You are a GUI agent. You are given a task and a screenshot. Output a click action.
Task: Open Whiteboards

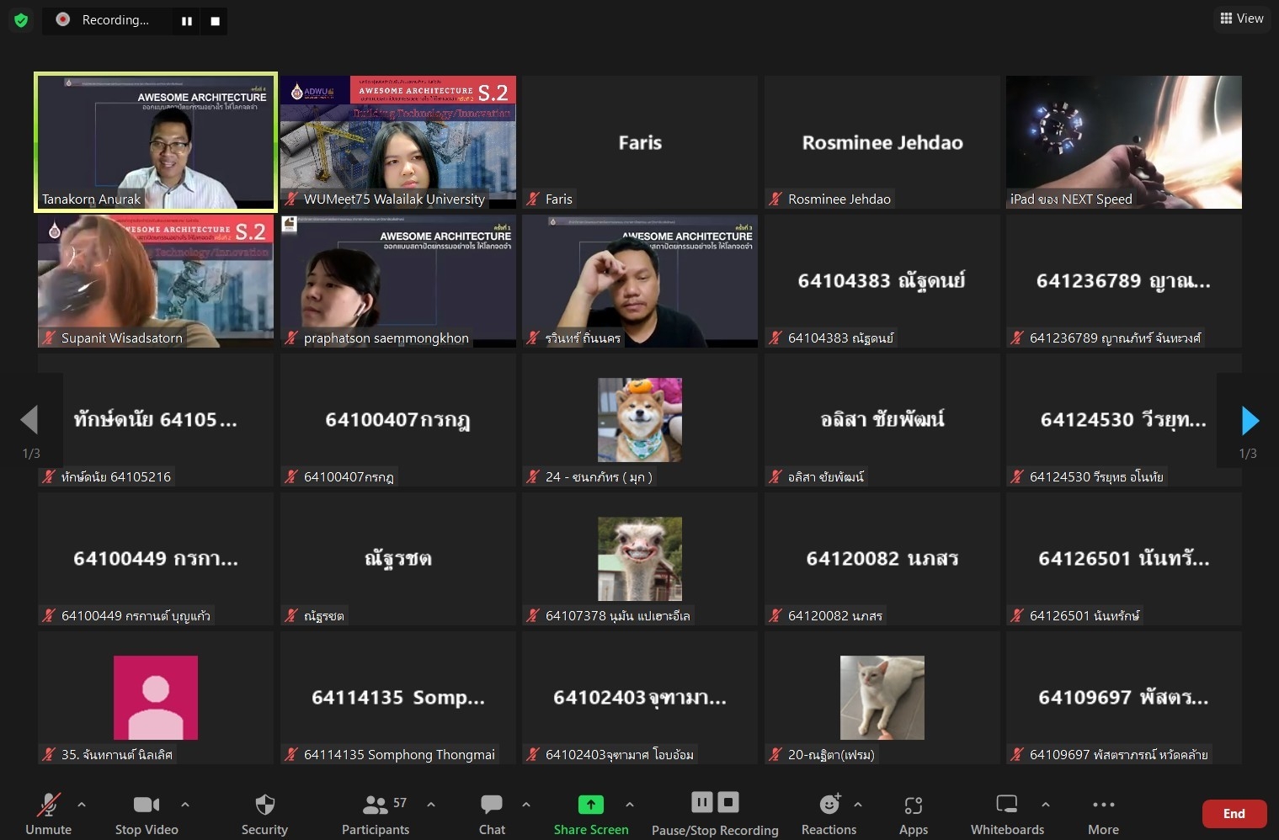pyautogui.click(x=1007, y=814)
